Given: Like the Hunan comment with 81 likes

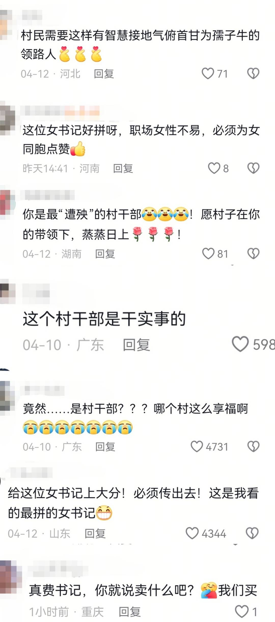Looking at the screenshot, I should (208, 253).
